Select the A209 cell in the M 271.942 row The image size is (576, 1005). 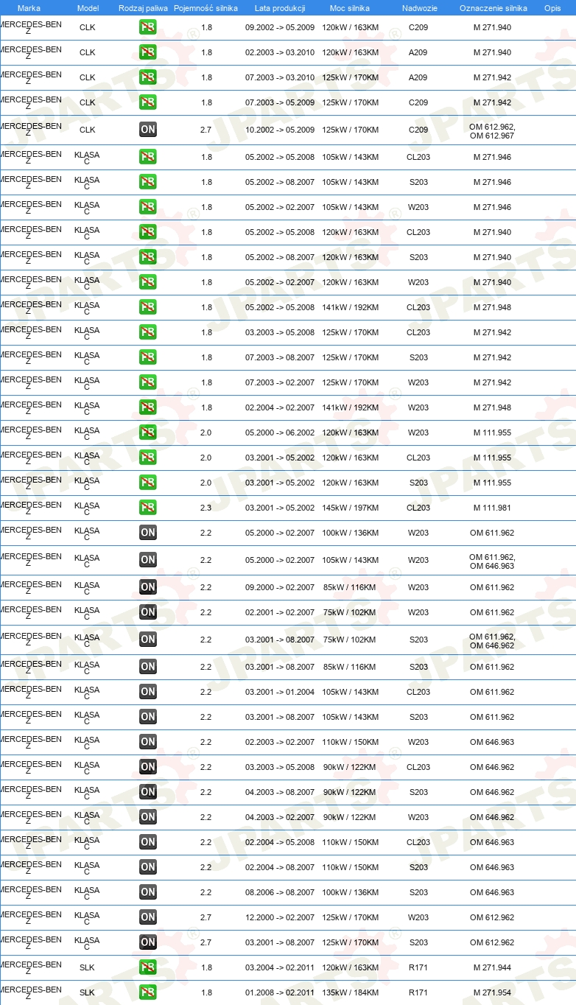click(x=418, y=77)
